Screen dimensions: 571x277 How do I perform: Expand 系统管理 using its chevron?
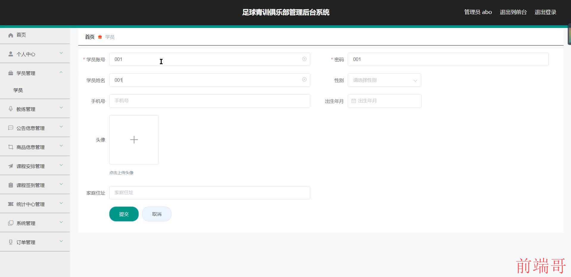(x=61, y=222)
